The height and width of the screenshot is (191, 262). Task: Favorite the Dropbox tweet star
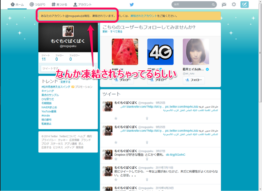[116, 159]
